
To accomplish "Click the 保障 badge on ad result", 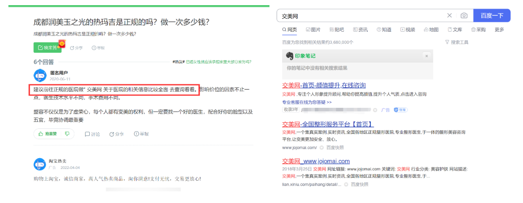I will click(400, 110).
